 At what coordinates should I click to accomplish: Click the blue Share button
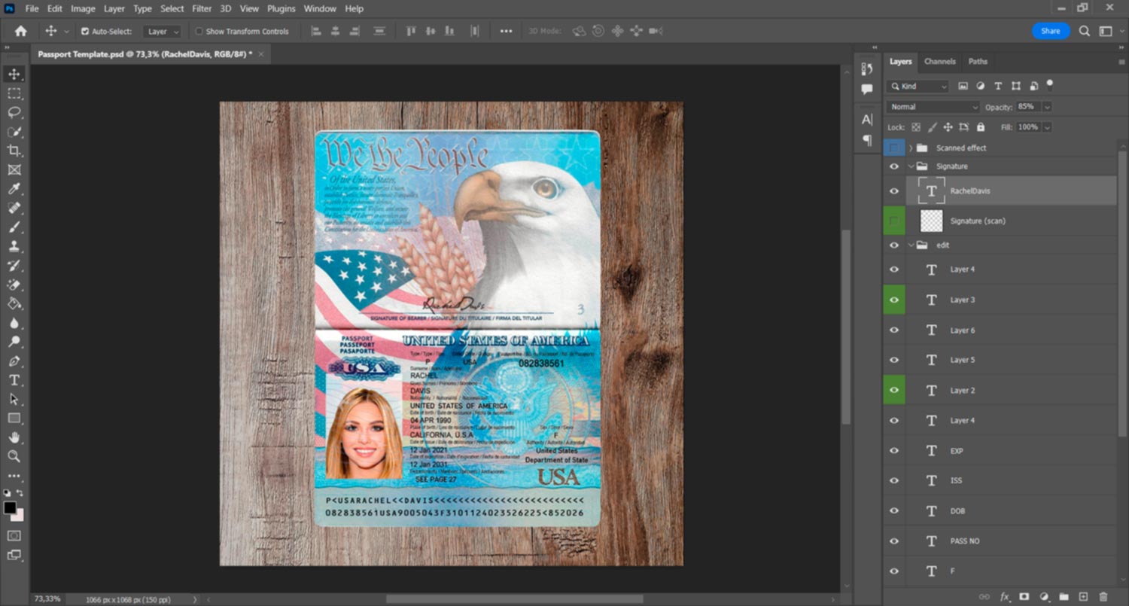1050,31
